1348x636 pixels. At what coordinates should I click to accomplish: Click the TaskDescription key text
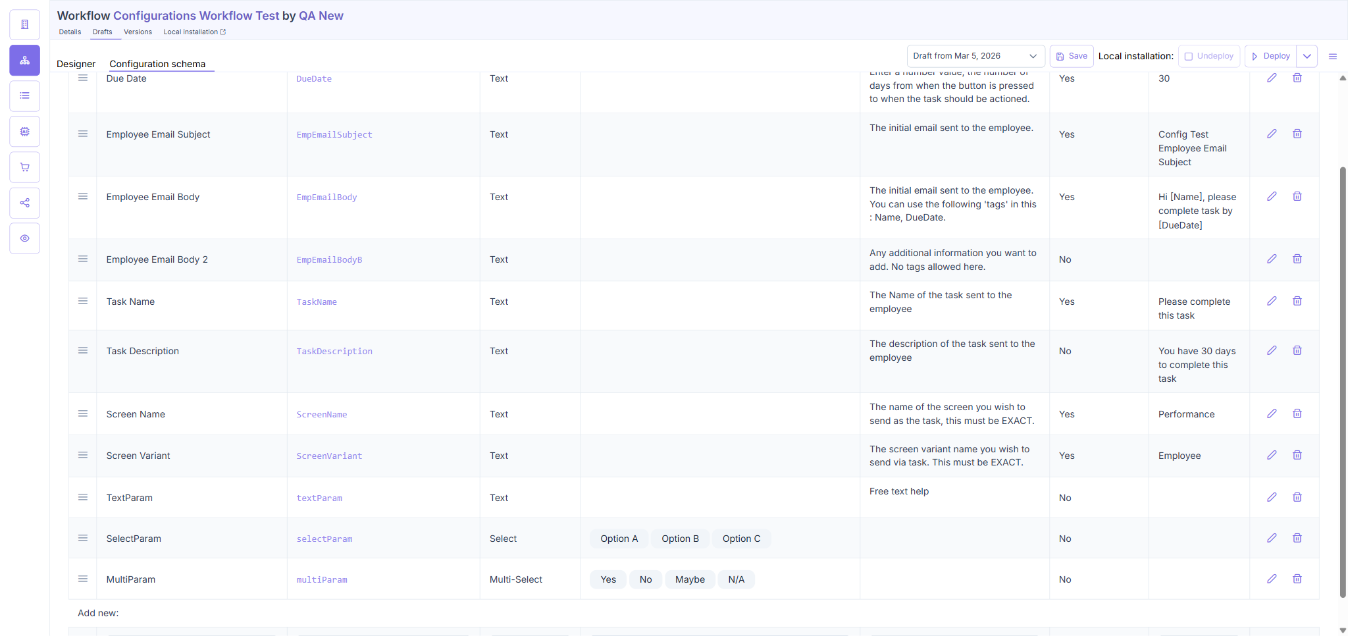[x=334, y=352]
